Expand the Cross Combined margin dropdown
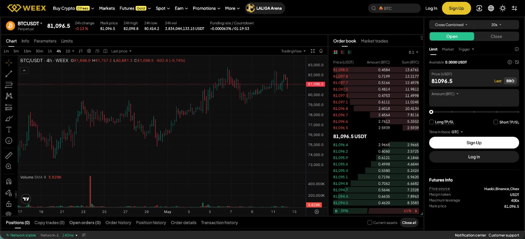The image size is (525, 239). pos(452,25)
